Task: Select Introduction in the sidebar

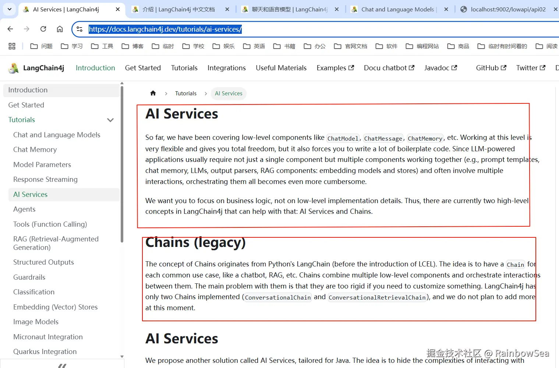Action: click(x=61, y=90)
